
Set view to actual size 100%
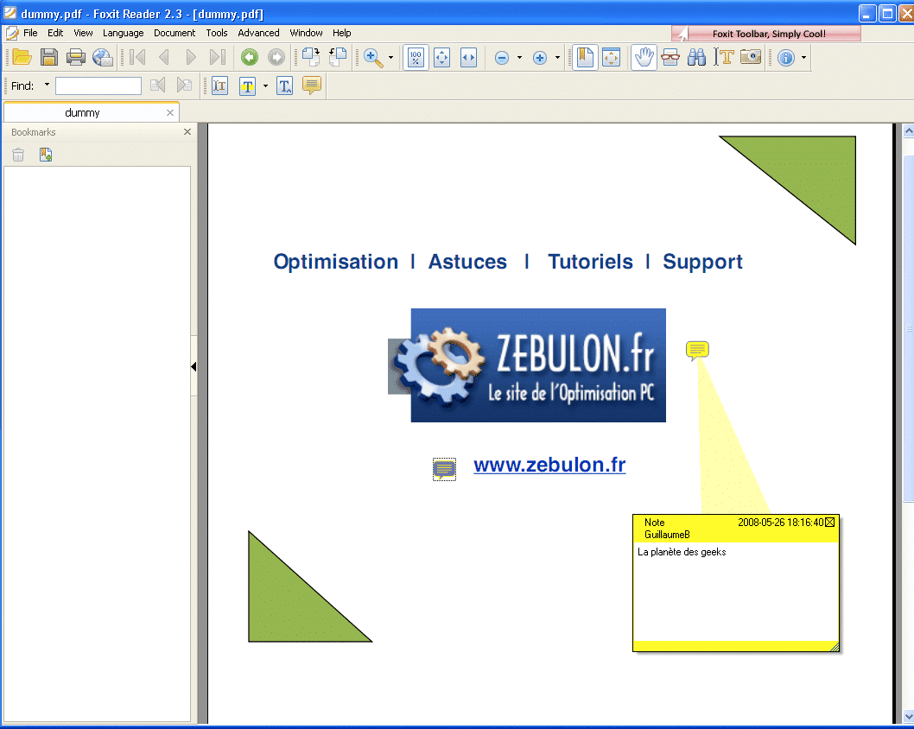coord(416,58)
